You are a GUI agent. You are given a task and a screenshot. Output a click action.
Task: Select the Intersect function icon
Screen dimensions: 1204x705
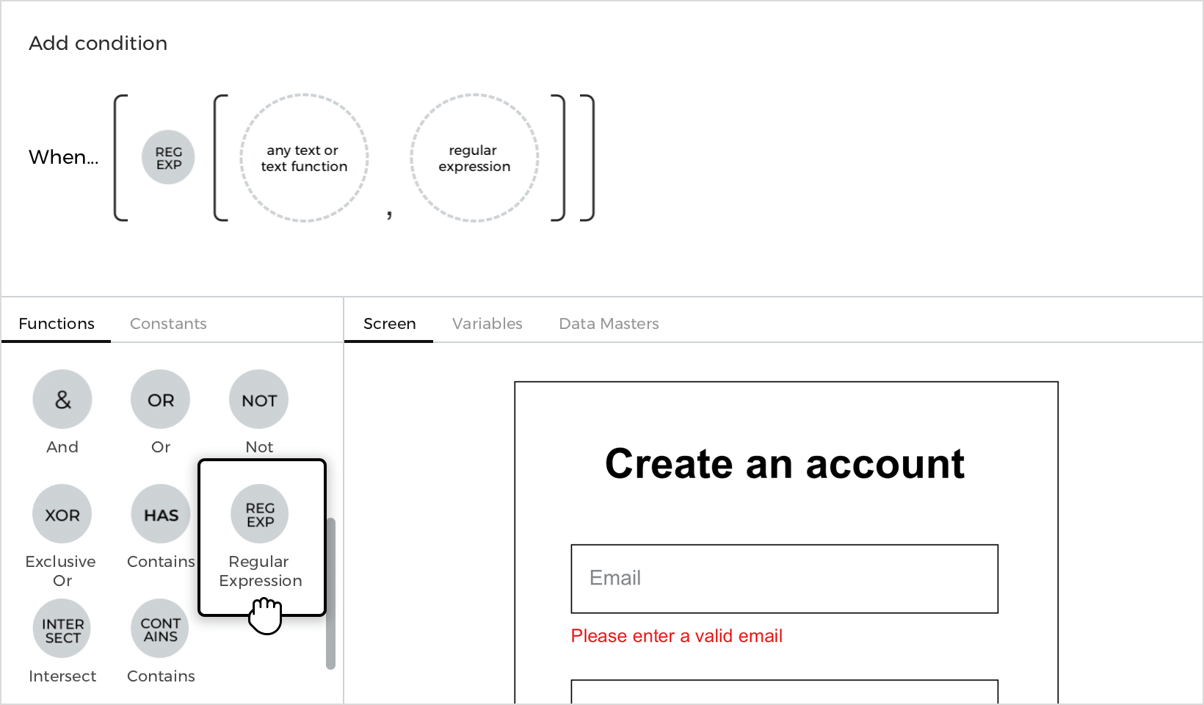click(x=62, y=629)
